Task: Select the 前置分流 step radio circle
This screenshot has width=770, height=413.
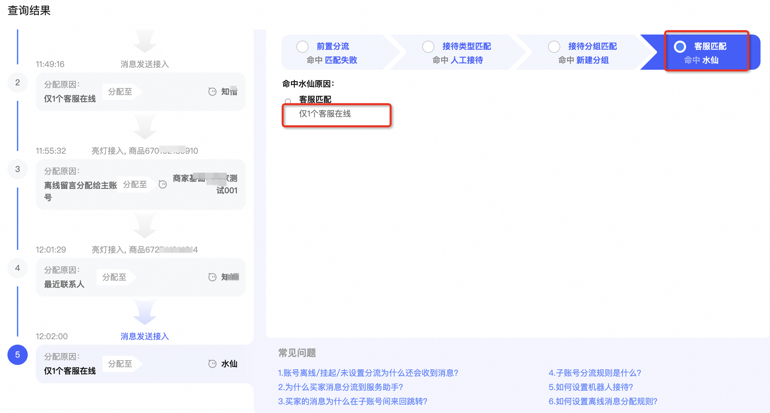Action: [x=302, y=47]
